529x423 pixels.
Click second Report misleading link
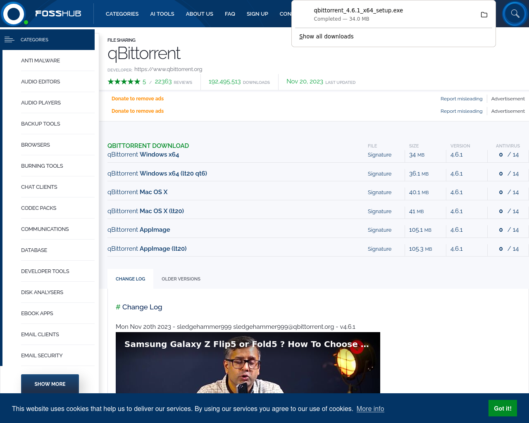pos(461,111)
